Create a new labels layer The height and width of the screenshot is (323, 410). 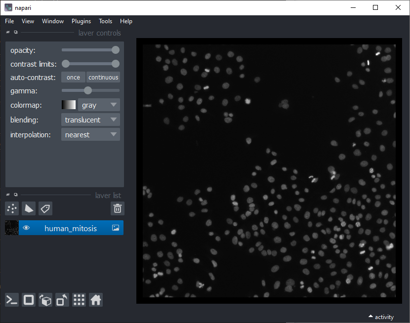45,208
